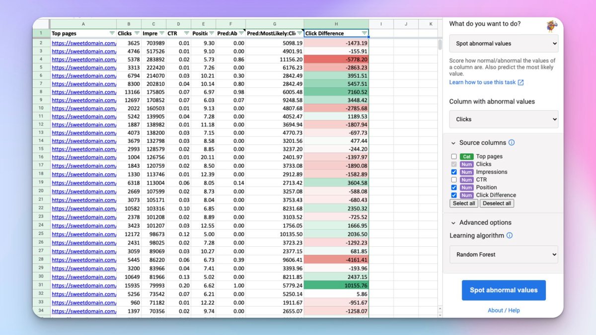596x335 pixels.
Task: Uncheck the Position source column checkbox
Action: (454, 188)
